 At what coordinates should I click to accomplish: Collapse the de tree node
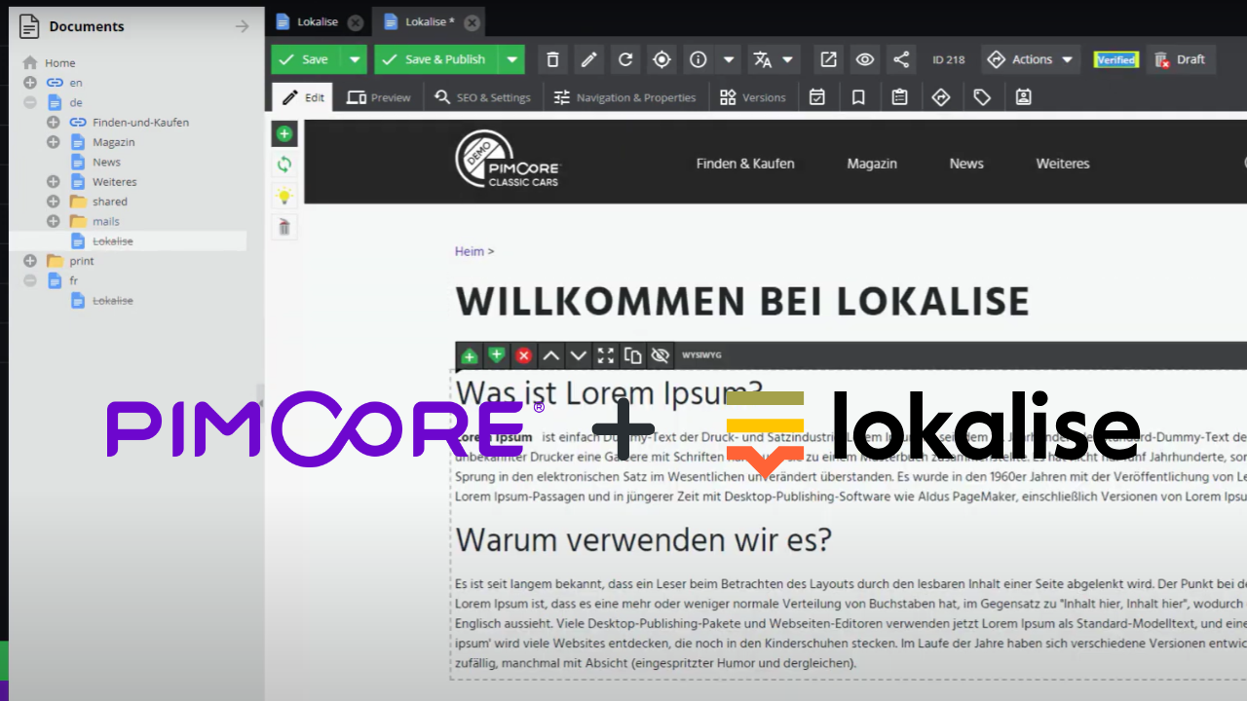coord(30,102)
